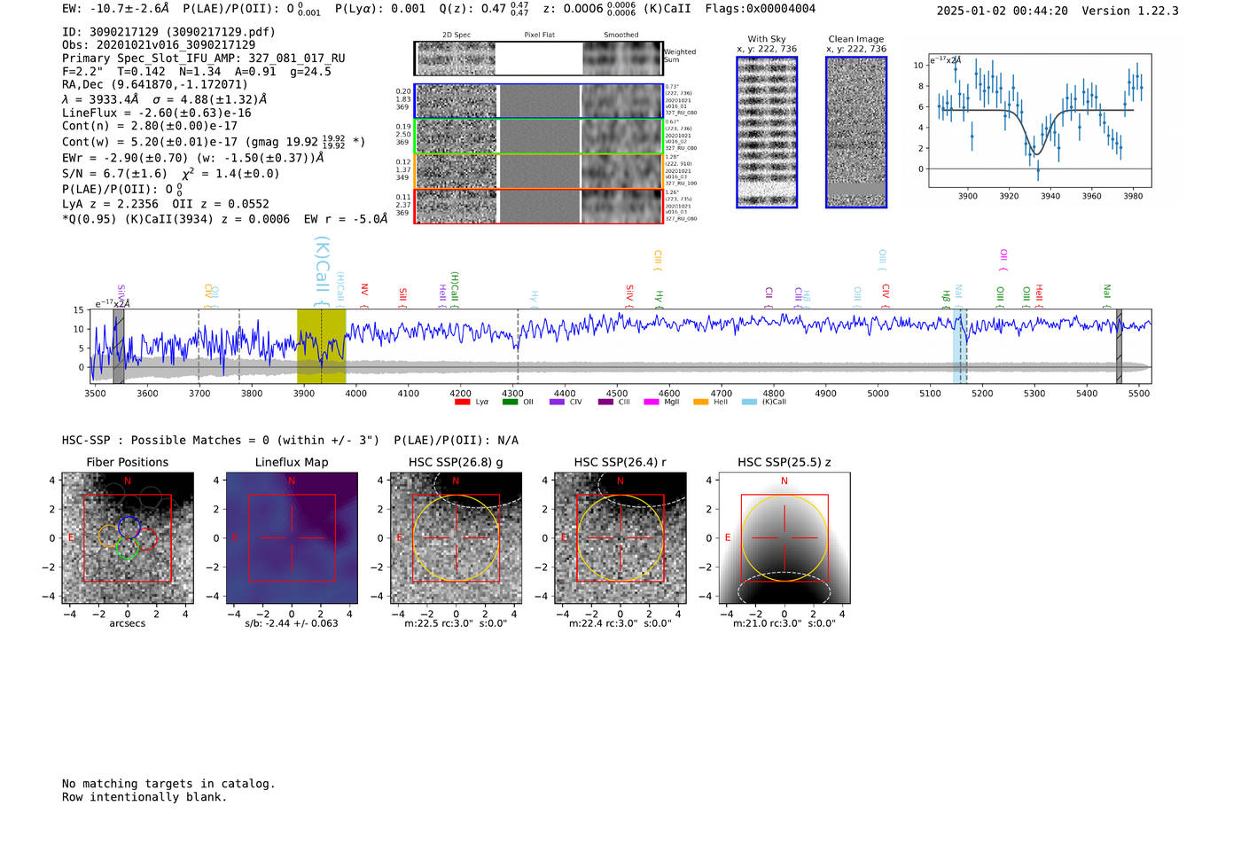The height and width of the screenshot is (845, 1241).
Task: Click the EW: -10.7±-2.6Å header value
Action: (116, 9)
